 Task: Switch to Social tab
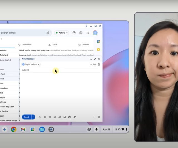[x=53, y=45]
